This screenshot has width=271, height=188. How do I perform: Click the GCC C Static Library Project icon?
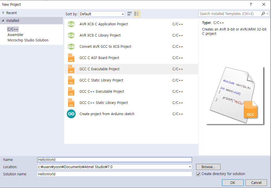pyautogui.click(x=71, y=80)
